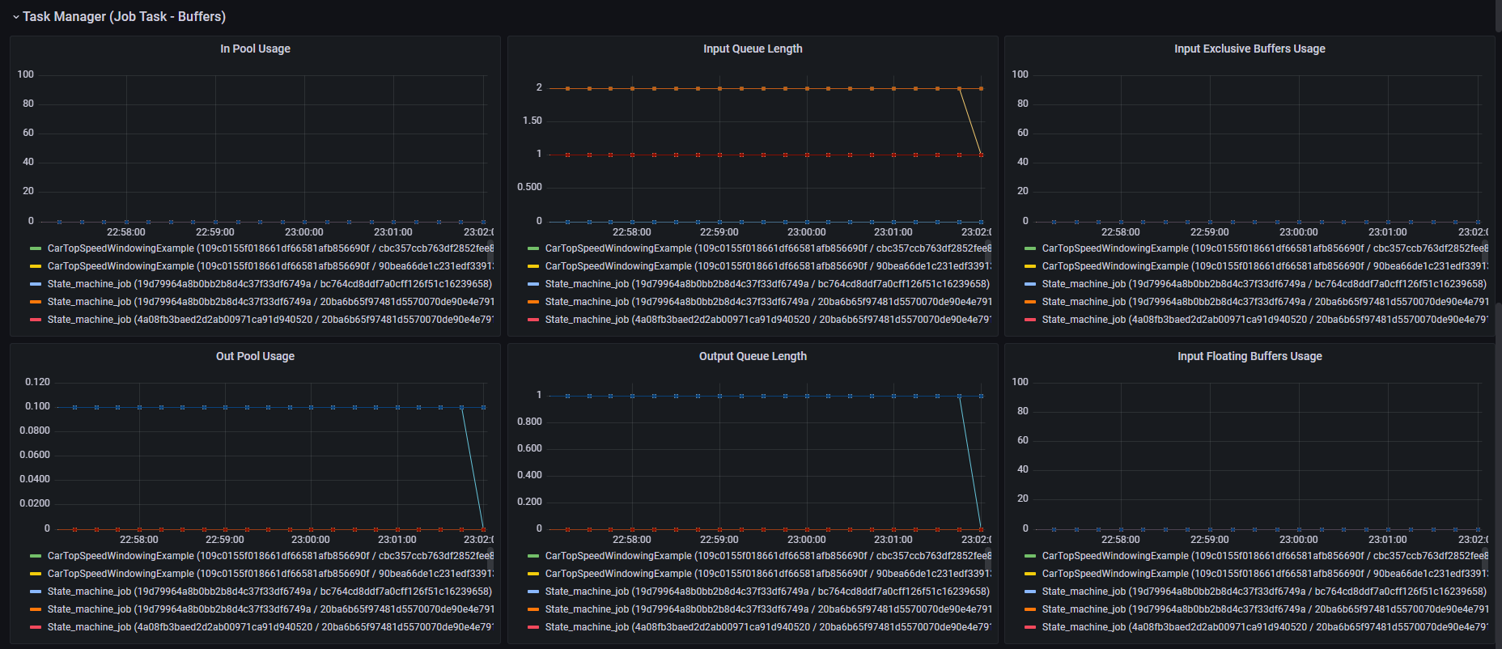This screenshot has width=1502, height=649.
Task: Open the Input Queue Length panel title menu
Action: point(753,49)
